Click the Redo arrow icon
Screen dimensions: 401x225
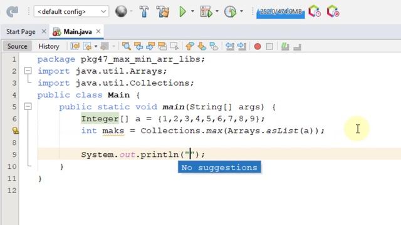pos(12,11)
